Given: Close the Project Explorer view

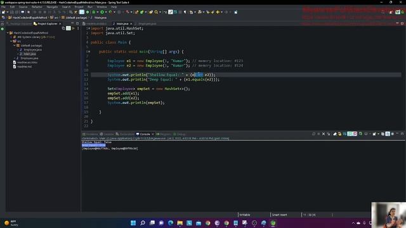Looking at the screenshot, I should (x=60, y=23).
